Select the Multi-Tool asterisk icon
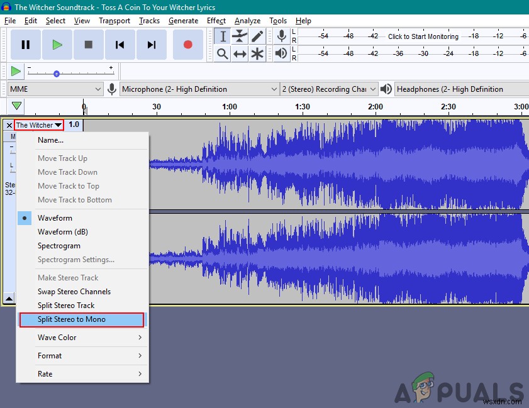 click(257, 54)
